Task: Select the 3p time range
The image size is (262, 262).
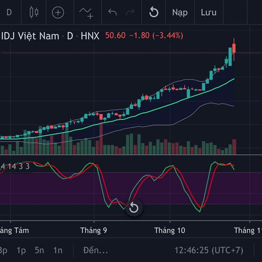Action: (3, 251)
